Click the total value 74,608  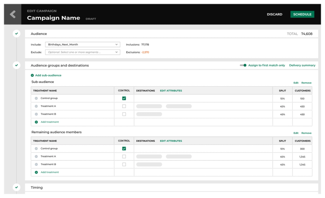click(x=307, y=34)
